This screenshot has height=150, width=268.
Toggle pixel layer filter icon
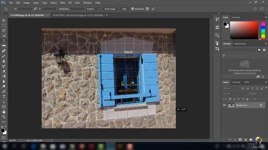243,88
